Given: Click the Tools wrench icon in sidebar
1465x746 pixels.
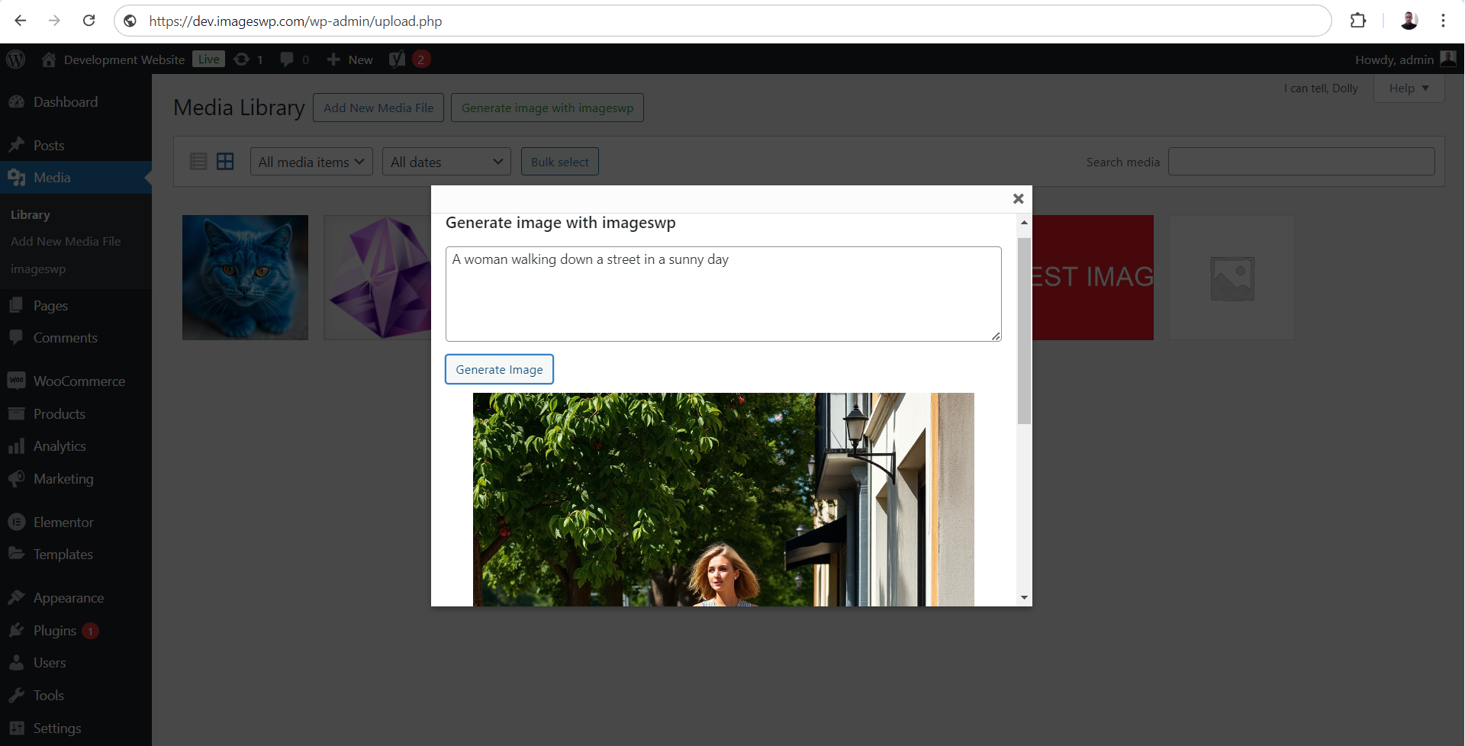Looking at the screenshot, I should (x=16, y=695).
